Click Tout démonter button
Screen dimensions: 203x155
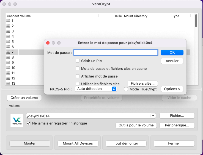coord(126,143)
